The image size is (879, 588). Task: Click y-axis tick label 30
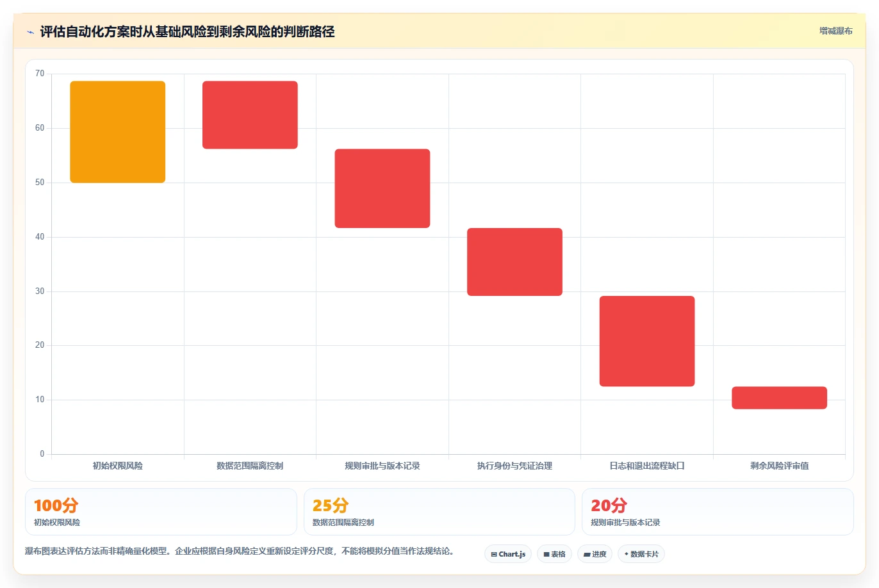tap(40, 291)
